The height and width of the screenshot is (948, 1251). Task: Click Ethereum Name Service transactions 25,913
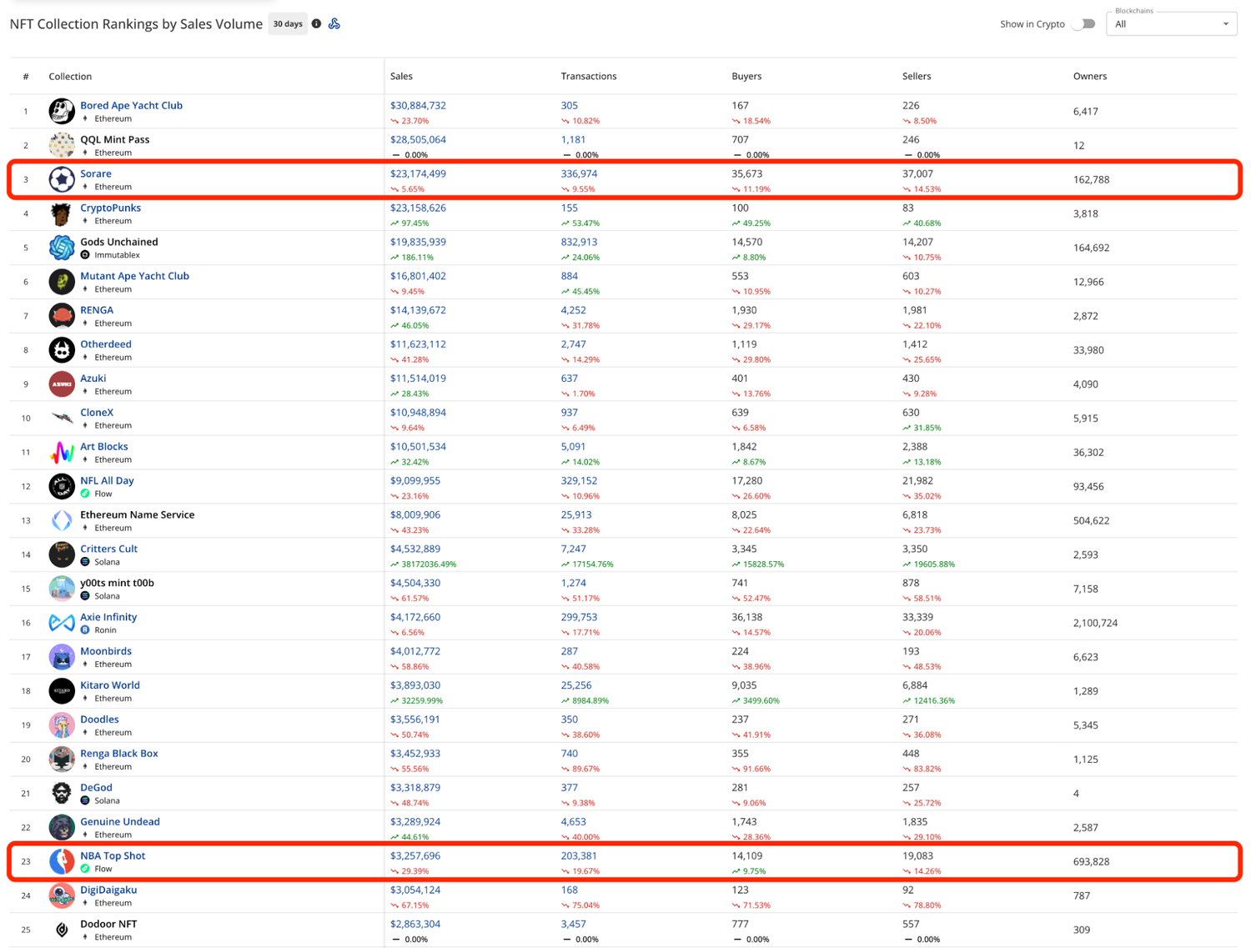pyautogui.click(x=576, y=514)
